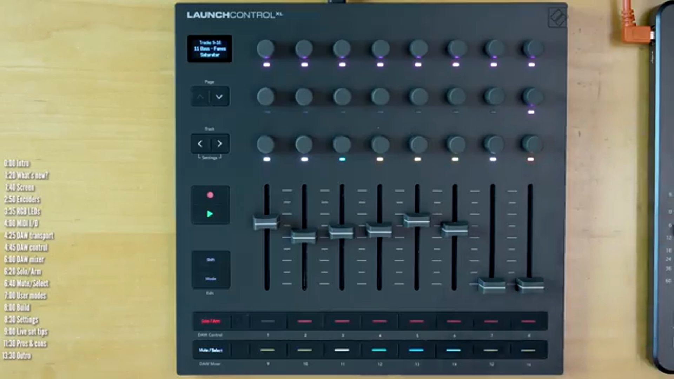Click the '1:40 Screen' chapter text
The image size is (674, 379).
pyautogui.click(x=20, y=187)
